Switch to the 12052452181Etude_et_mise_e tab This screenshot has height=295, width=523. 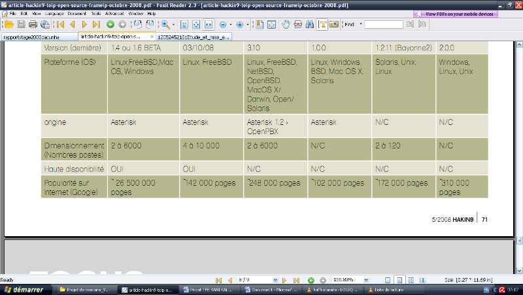coord(194,37)
